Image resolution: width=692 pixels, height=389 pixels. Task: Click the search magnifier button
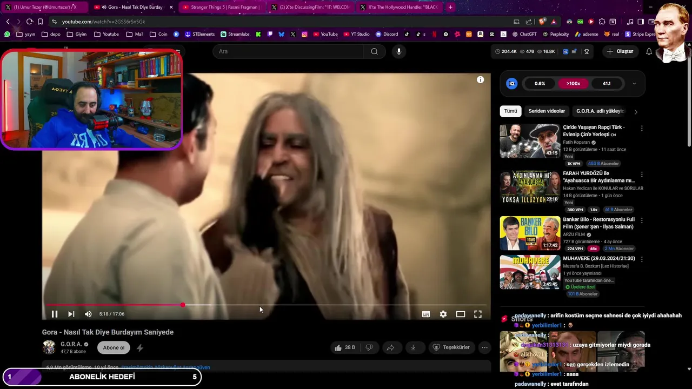click(374, 51)
